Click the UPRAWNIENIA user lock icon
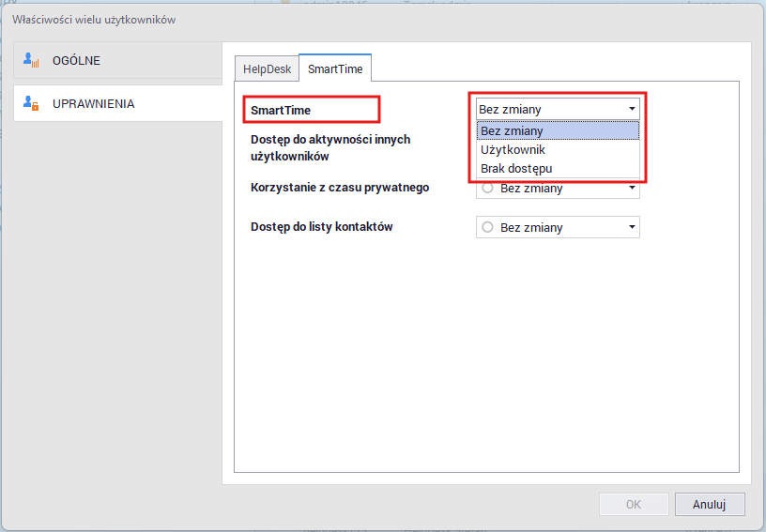This screenshot has height=532, width=766. pyautogui.click(x=31, y=103)
